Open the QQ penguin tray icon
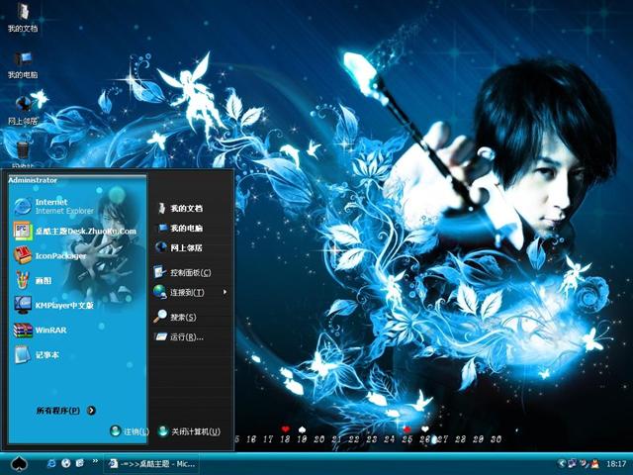The height and width of the screenshot is (475, 633). (x=595, y=464)
